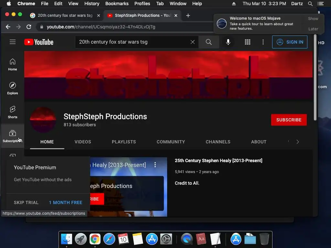Open the YouTube apps grid
Viewport: 331px width, 248px height.
pyautogui.click(x=247, y=42)
